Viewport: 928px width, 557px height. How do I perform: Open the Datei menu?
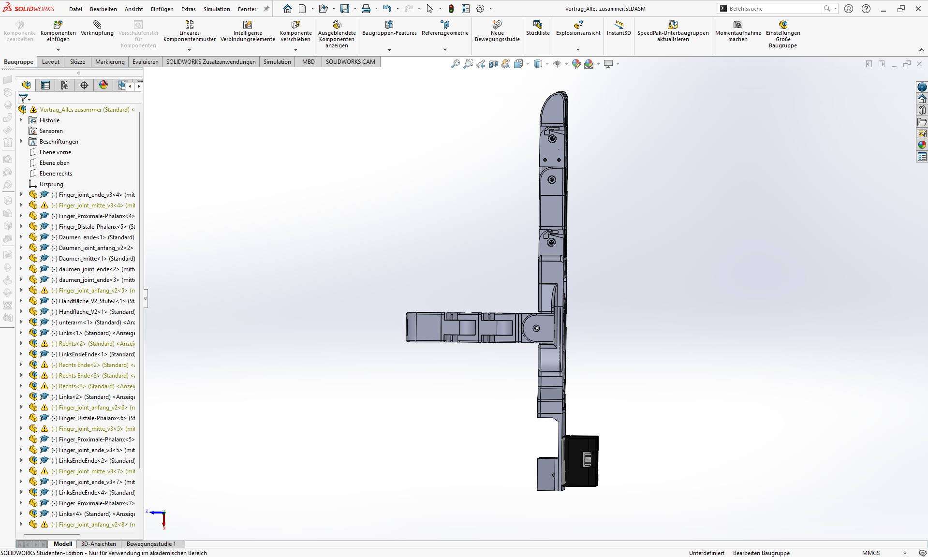click(x=75, y=9)
